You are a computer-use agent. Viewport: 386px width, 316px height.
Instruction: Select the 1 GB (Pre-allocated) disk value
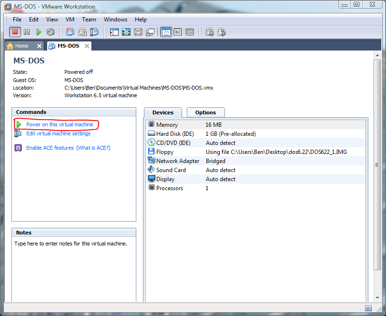(231, 134)
